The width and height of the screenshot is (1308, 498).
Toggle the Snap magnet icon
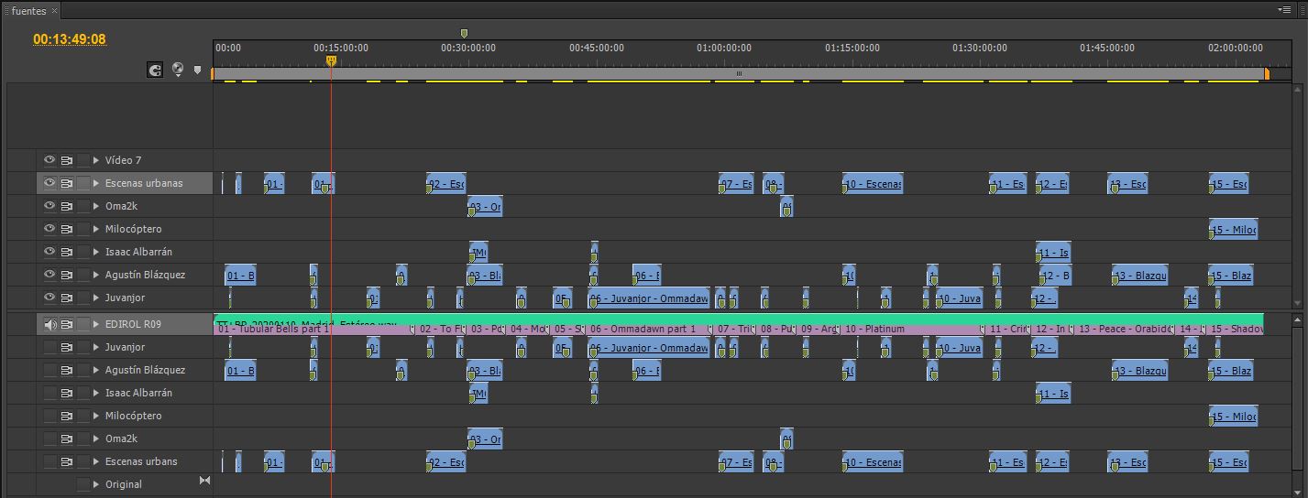click(x=155, y=70)
